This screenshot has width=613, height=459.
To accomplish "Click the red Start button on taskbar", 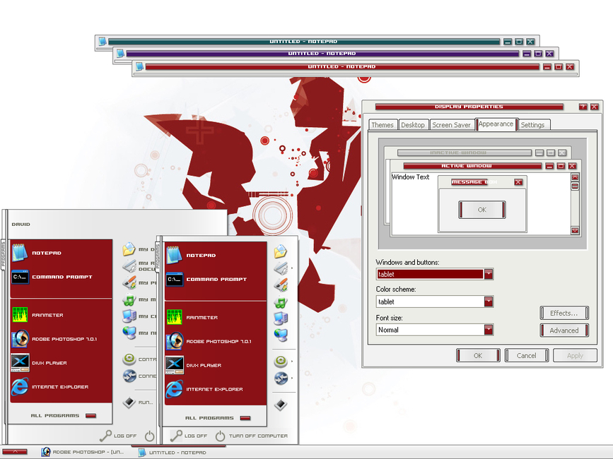I will pyautogui.click(x=15, y=451).
